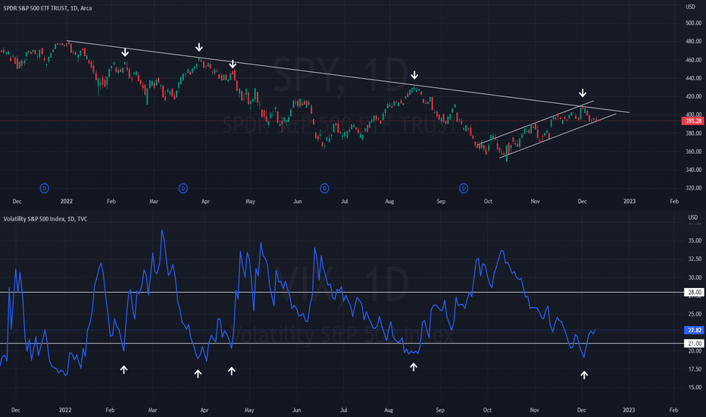Click the 32.50 level on VIX price axis
Image resolution: width=706 pixels, height=417 pixels.
pos(695,259)
